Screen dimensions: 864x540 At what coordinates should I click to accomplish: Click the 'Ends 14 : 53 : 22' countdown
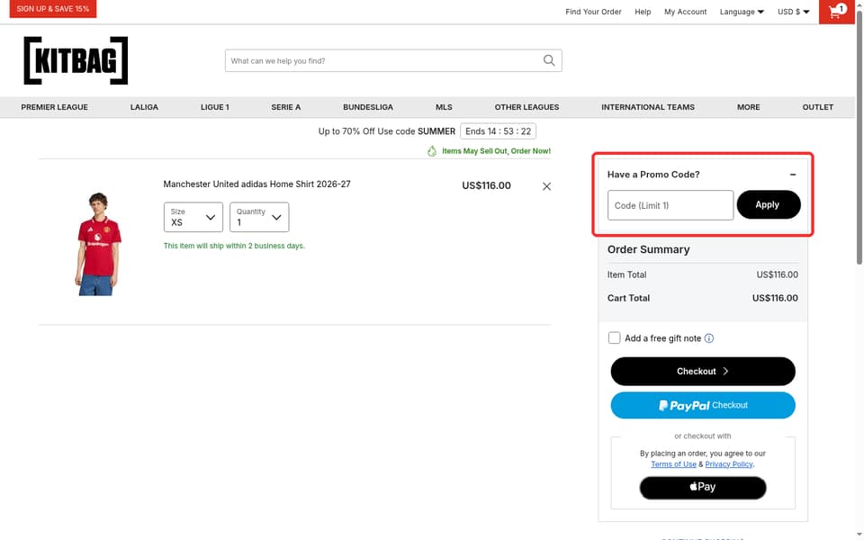[x=498, y=131]
